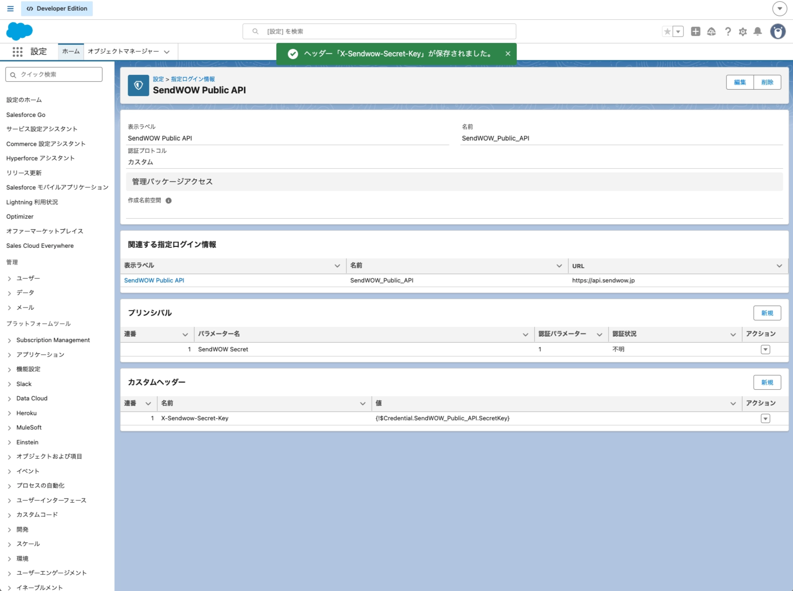Screen dimensions: 793x591
Task: Open the 認証パラメーター column header menu
Action: pos(599,334)
